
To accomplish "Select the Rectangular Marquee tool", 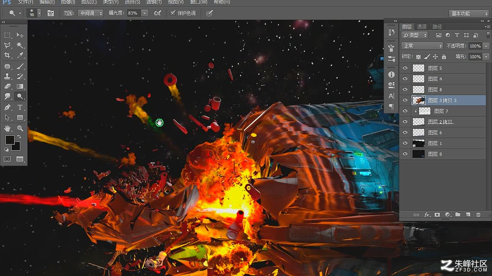I will tap(7, 35).
